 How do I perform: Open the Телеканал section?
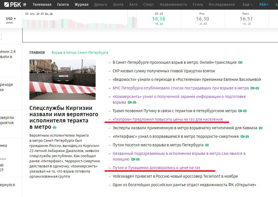(x=42, y=5)
